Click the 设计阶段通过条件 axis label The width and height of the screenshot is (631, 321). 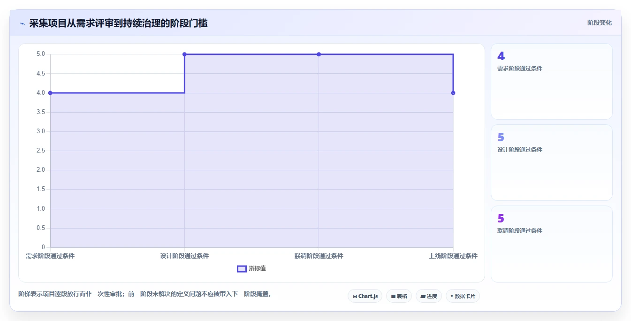click(184, 256)
